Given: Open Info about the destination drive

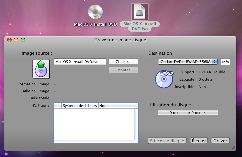Looking at the screenshot, I should click(225, 62).
